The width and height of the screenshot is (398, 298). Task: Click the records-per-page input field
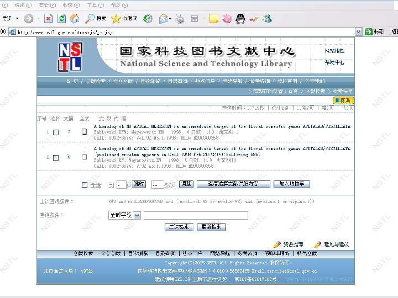point(158,185)
